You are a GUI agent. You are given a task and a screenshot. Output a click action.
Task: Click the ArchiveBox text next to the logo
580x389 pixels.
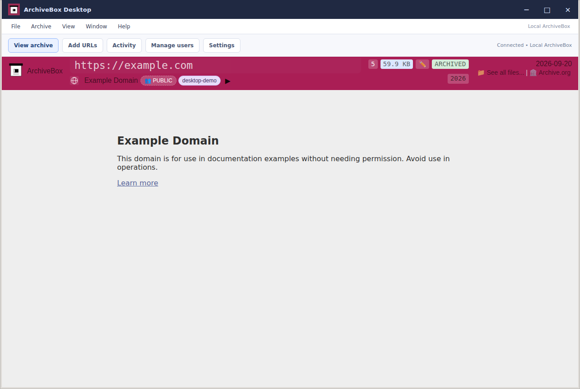45,71
